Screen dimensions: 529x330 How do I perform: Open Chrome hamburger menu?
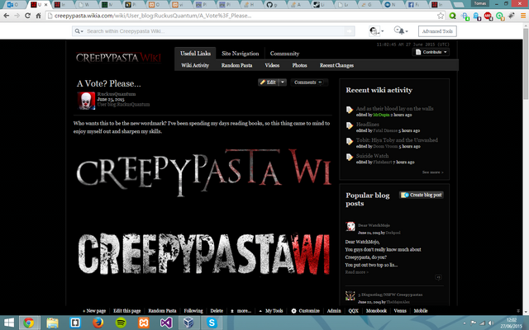(523, 16)
